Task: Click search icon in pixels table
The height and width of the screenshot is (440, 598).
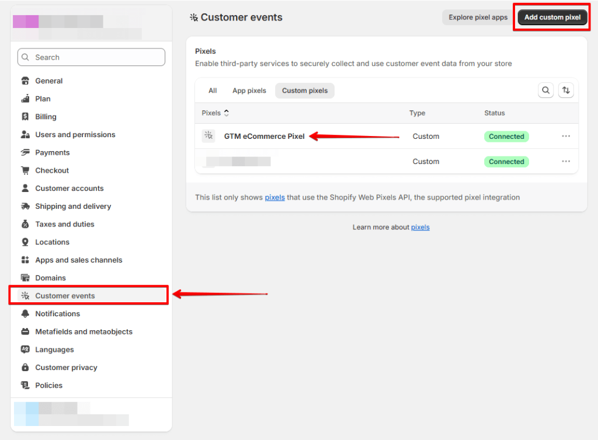Action: (546, 90)
